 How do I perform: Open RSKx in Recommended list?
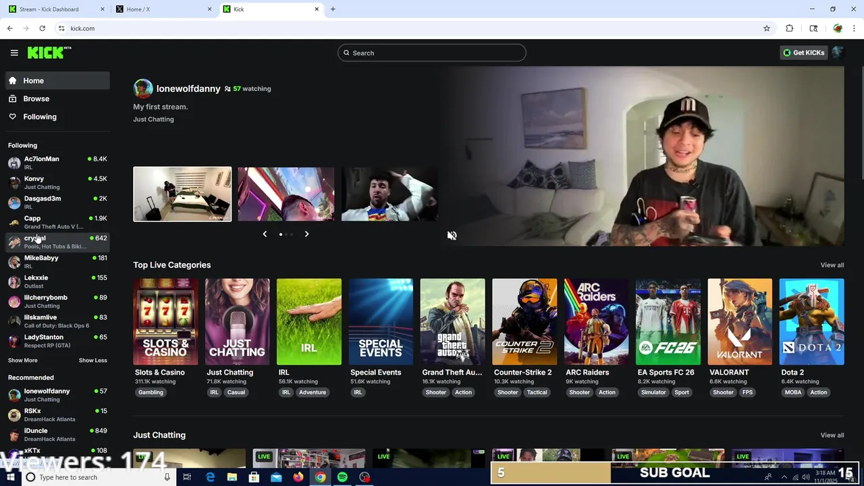pyautogui.click(x=57, y=414)
